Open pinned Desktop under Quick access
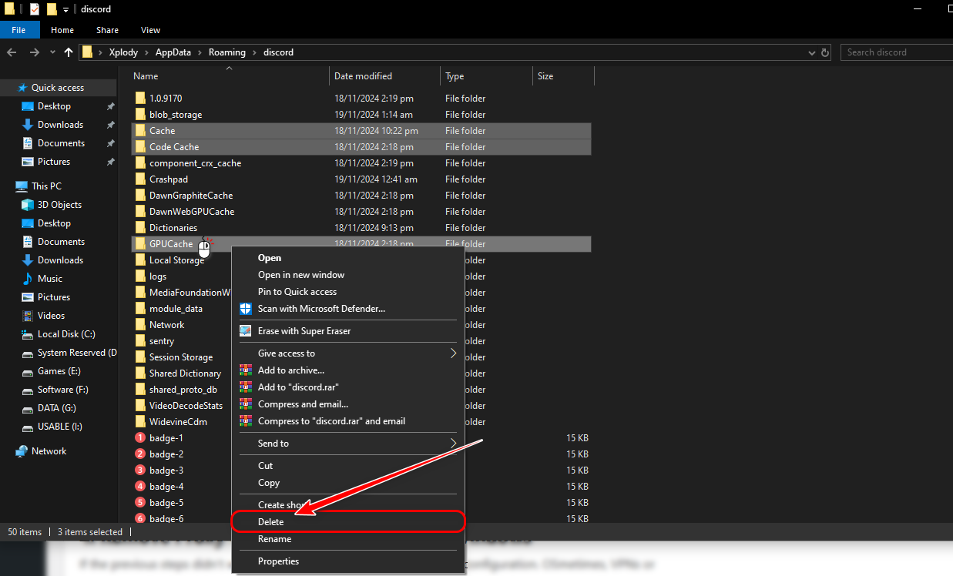Screen dimensions: 953x576 point(54,106)
